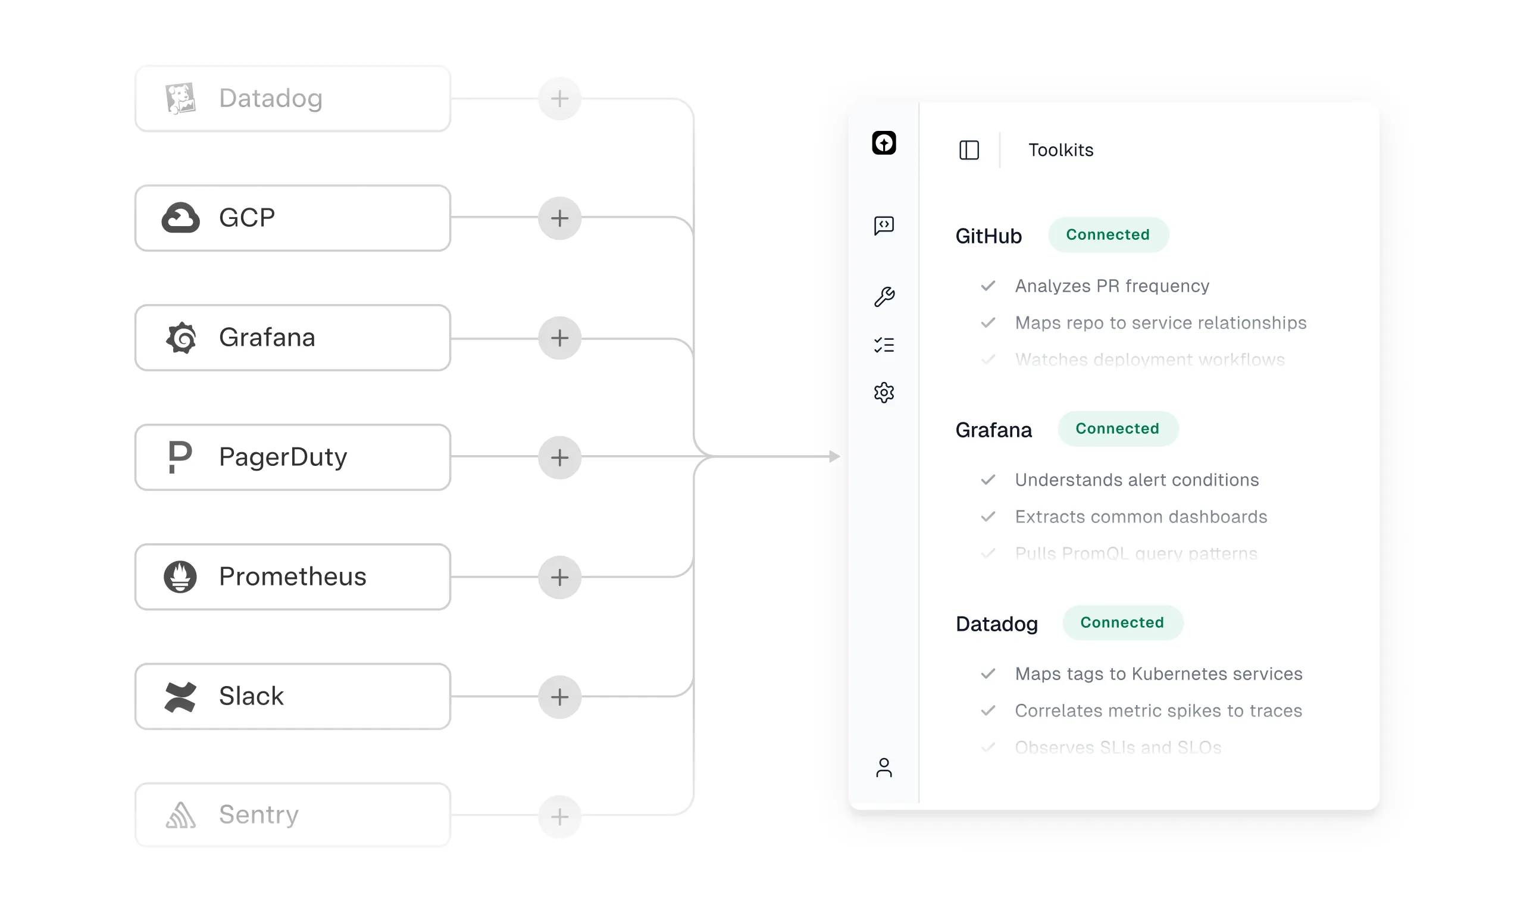The height and width of the screenshot is (905, 1514).
Task: Add the Grafana integration with plus
Action: click(559, 338)
